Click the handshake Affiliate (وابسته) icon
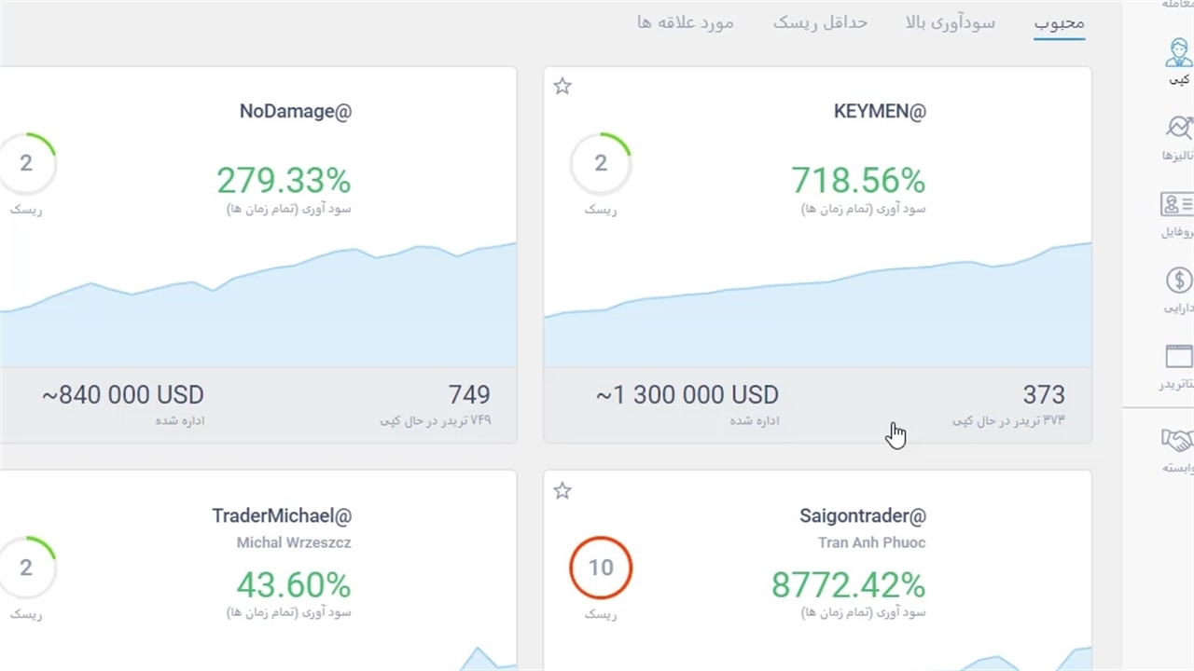Image resolution: width=1194 pixels, height=671 pixels. point(1178,440)
